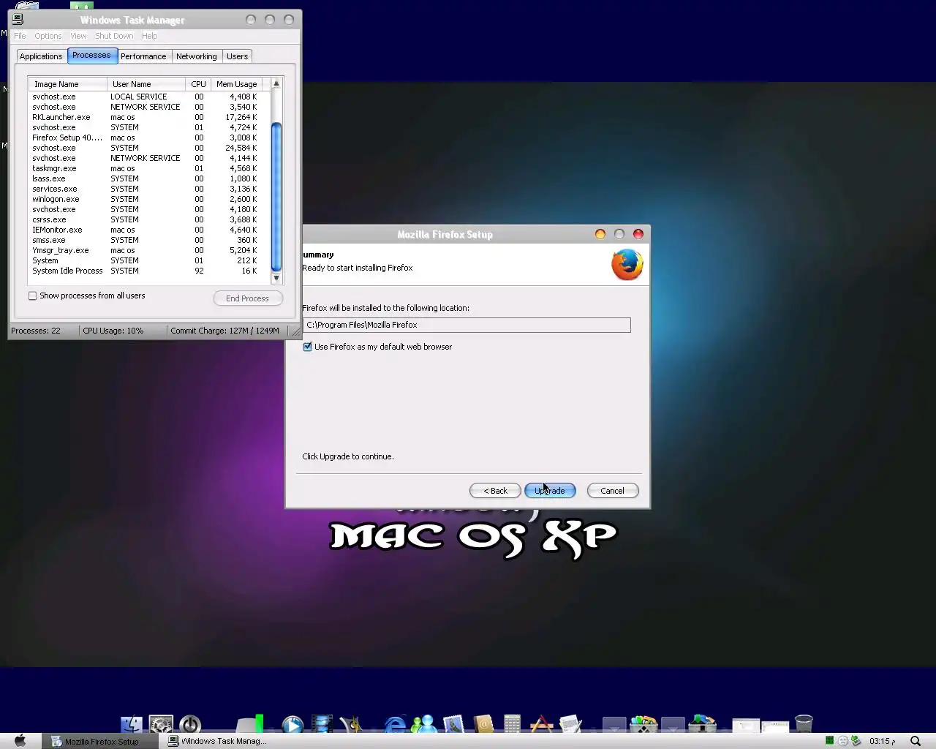The width and height of the screenshot is (936, 749).
Task: Switch to Windows Task Manager taskbar button
Action: click(x=218, y=741)
